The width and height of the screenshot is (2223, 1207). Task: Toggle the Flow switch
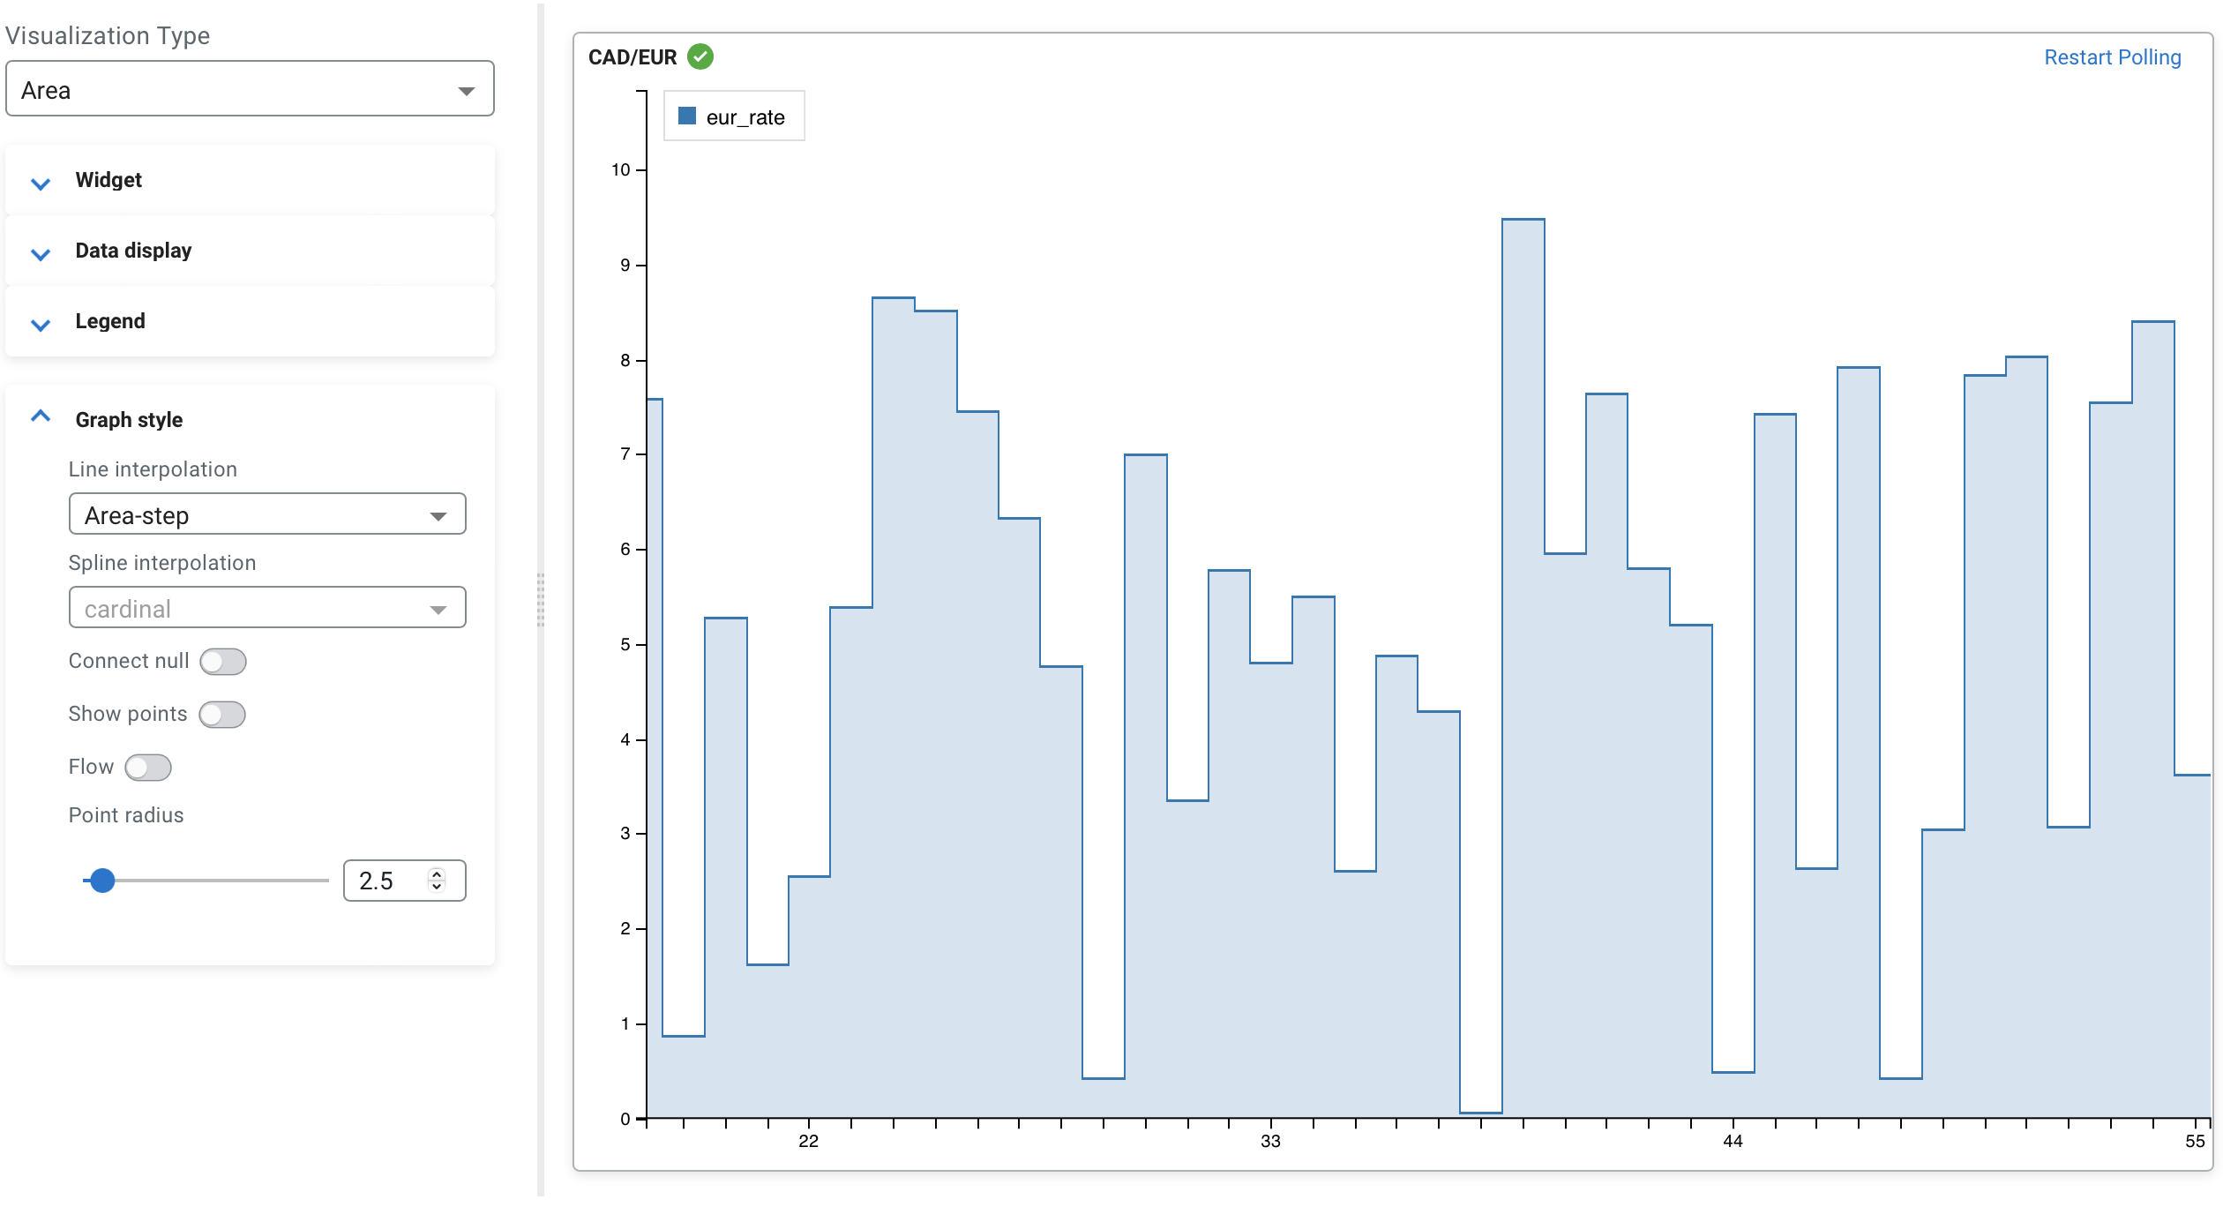click(147, 768)
